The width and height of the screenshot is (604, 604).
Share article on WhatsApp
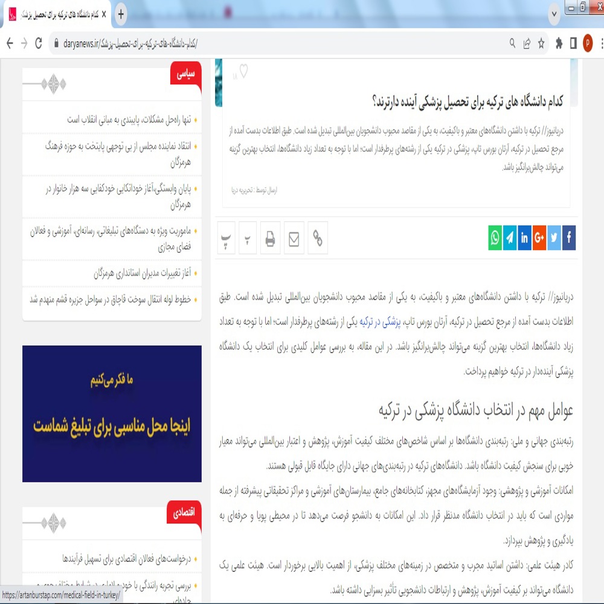495,238
